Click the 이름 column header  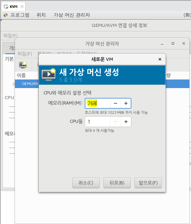coord(21,75)
